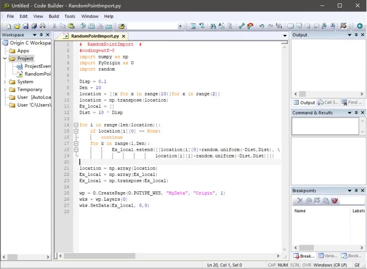
Task: Click the Save All icon
Action: coord(34,26)
